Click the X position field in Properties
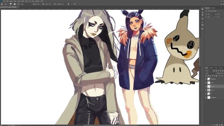Image resolution: width=224 pixels, height=126 pixels. pos(209,17)
